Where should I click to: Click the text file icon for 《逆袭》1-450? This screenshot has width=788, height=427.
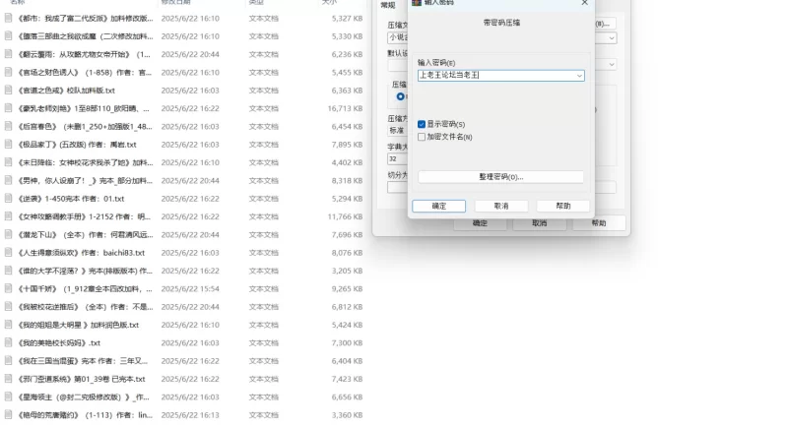click(x=9, y=198)
